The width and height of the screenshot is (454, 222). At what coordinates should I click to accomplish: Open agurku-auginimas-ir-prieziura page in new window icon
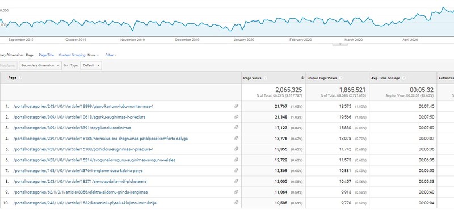(236, 117)
